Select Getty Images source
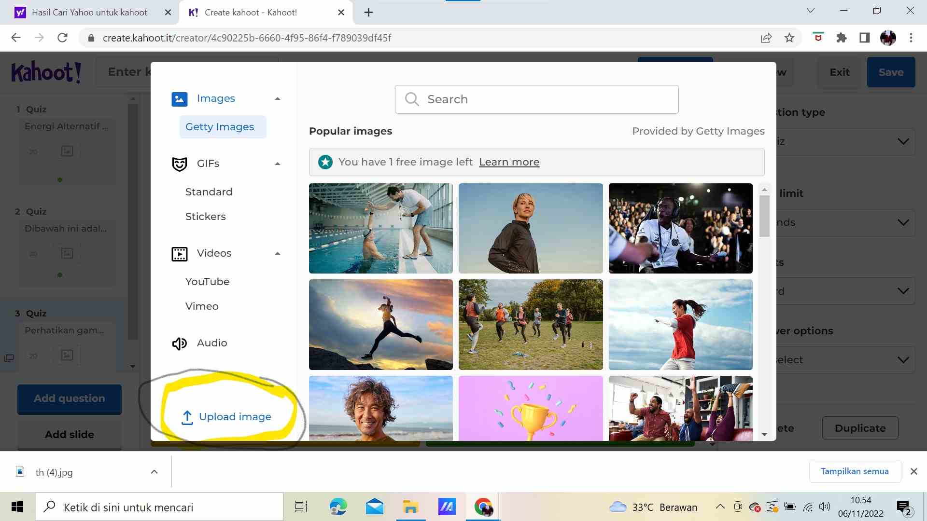Screen dimensions: 927x521 coord(223,127)
